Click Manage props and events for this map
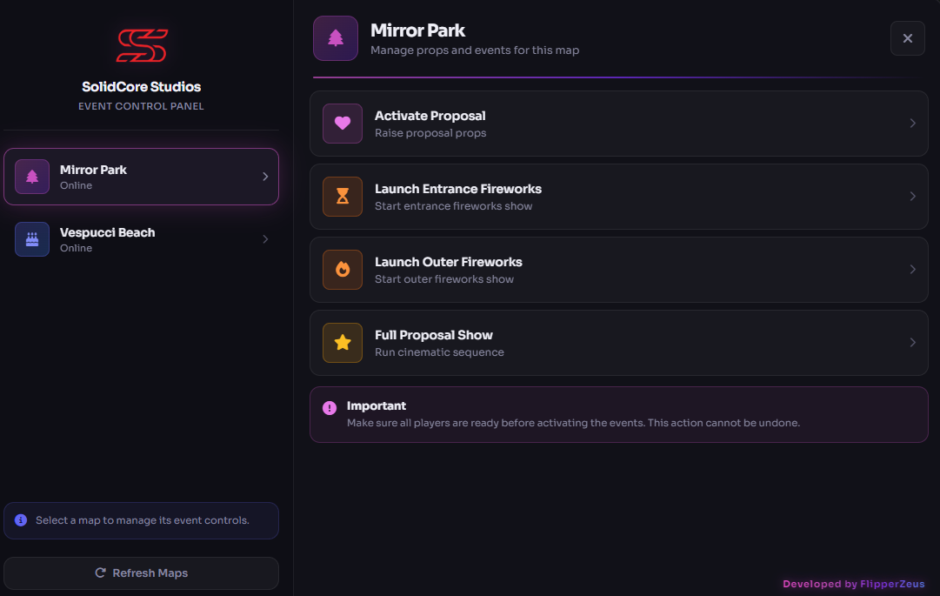940x596 pixels. 475,50
